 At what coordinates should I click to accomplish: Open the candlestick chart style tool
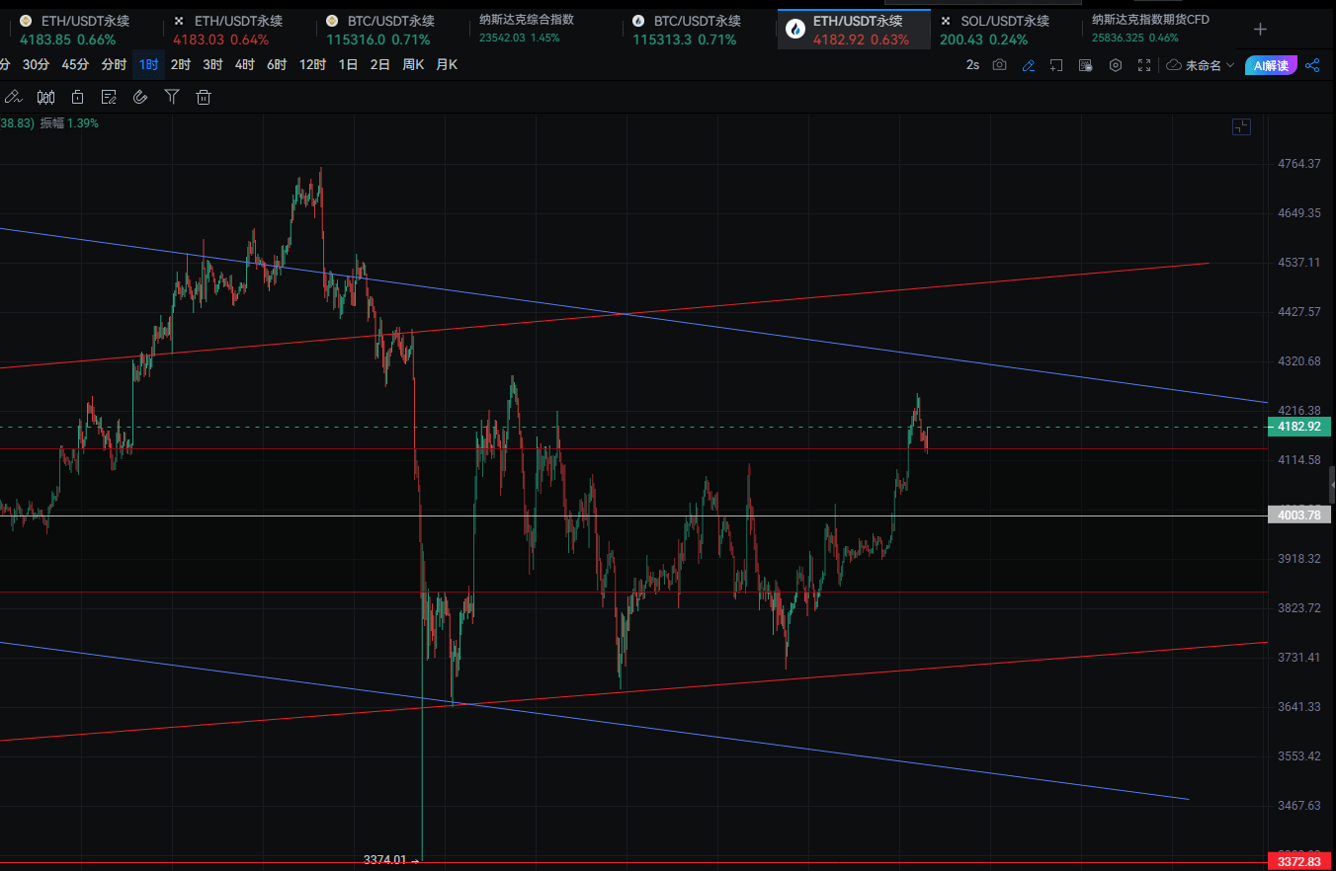(x=45, y=97)
